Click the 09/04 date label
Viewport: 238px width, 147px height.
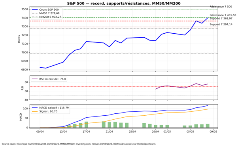pos(40,132)
